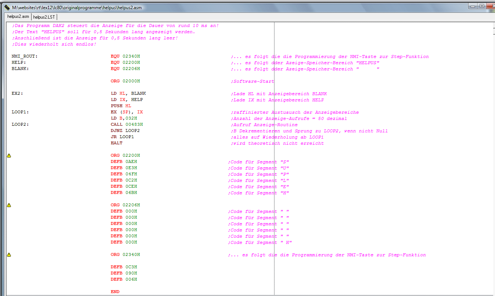Click the warning icon beside ORG 02206H

9,205
